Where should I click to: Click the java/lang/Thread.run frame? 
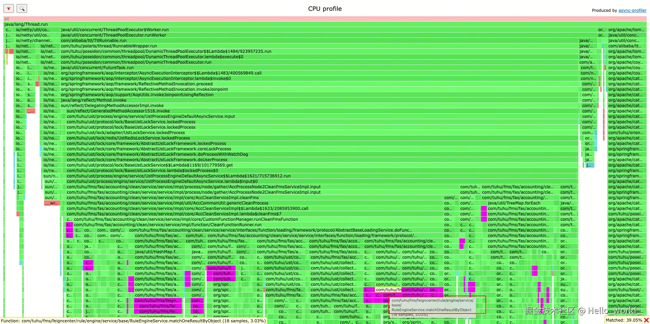point(325,24)
